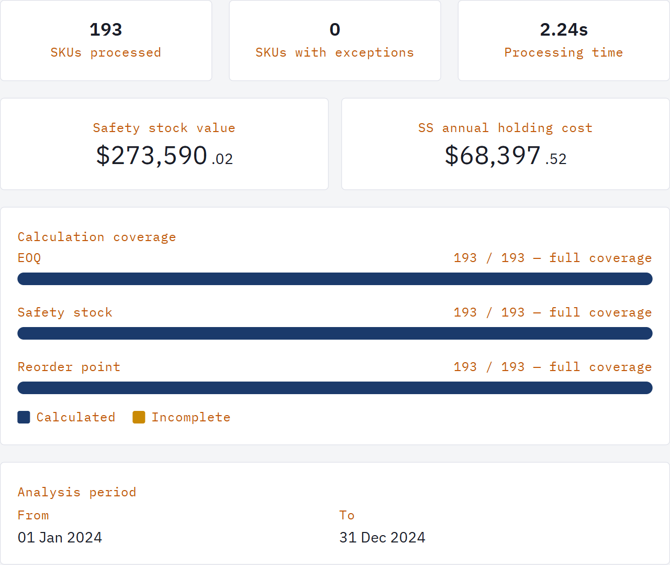The image size is (670, 565).
Task: Select the 193 SKUs processed card
Action: (106, 40)
